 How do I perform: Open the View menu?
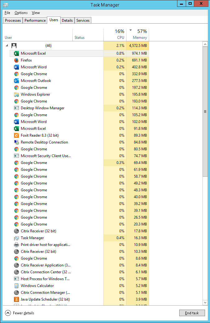[x=36, y=13]
